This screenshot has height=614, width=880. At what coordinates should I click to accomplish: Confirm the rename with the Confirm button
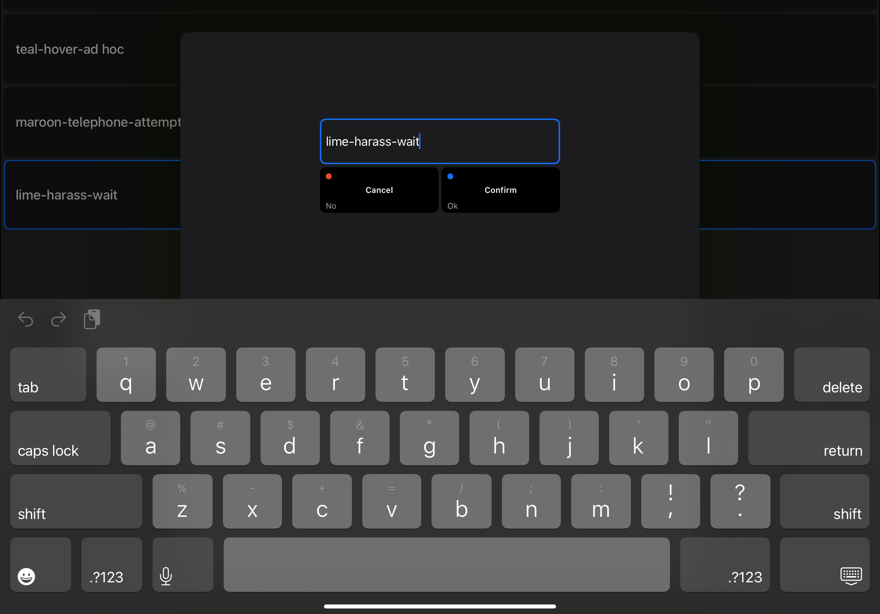(500, 190)
